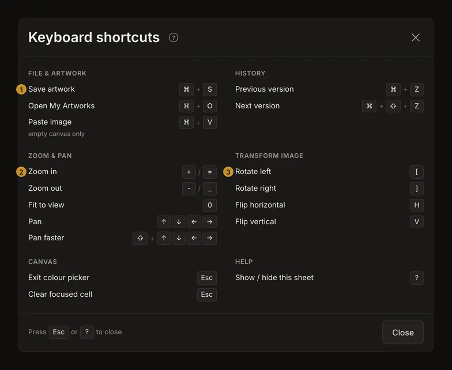Click the minus key for Zoom out

pos(189,189)
